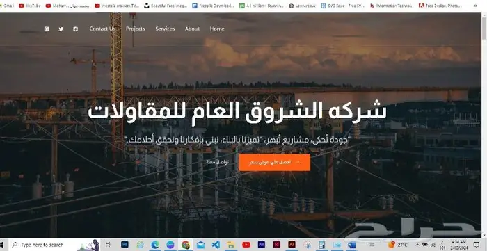This screenshot has height=251, width=487.
Task: Open the YouTube bookmark
Action: pos(30,6)
